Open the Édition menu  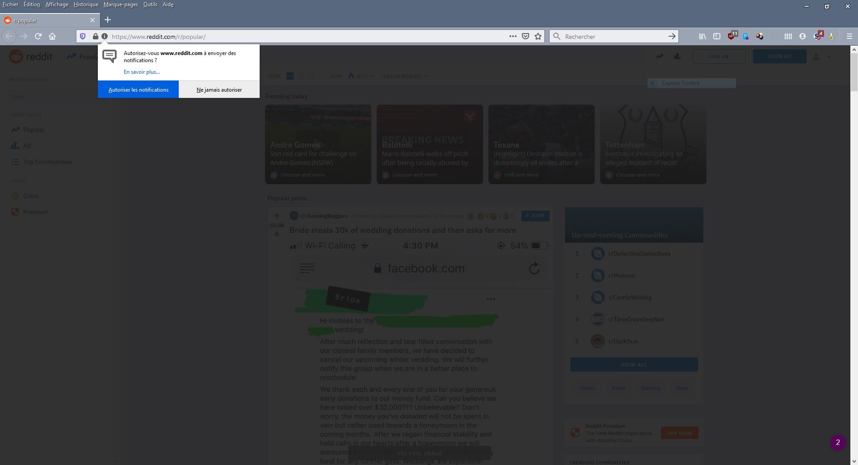coord(32,4)
